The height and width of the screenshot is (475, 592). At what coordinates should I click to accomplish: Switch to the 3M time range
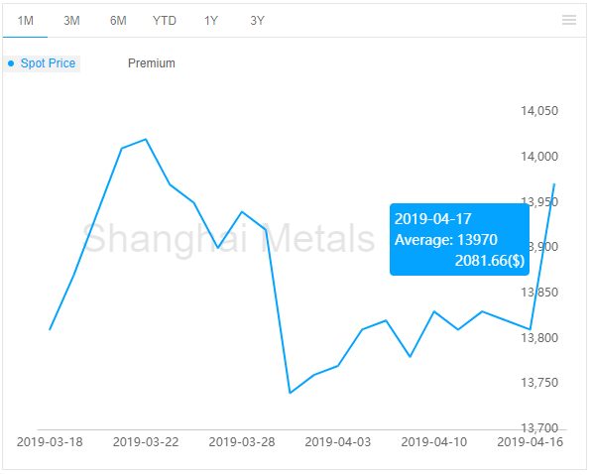coord(71,21)
